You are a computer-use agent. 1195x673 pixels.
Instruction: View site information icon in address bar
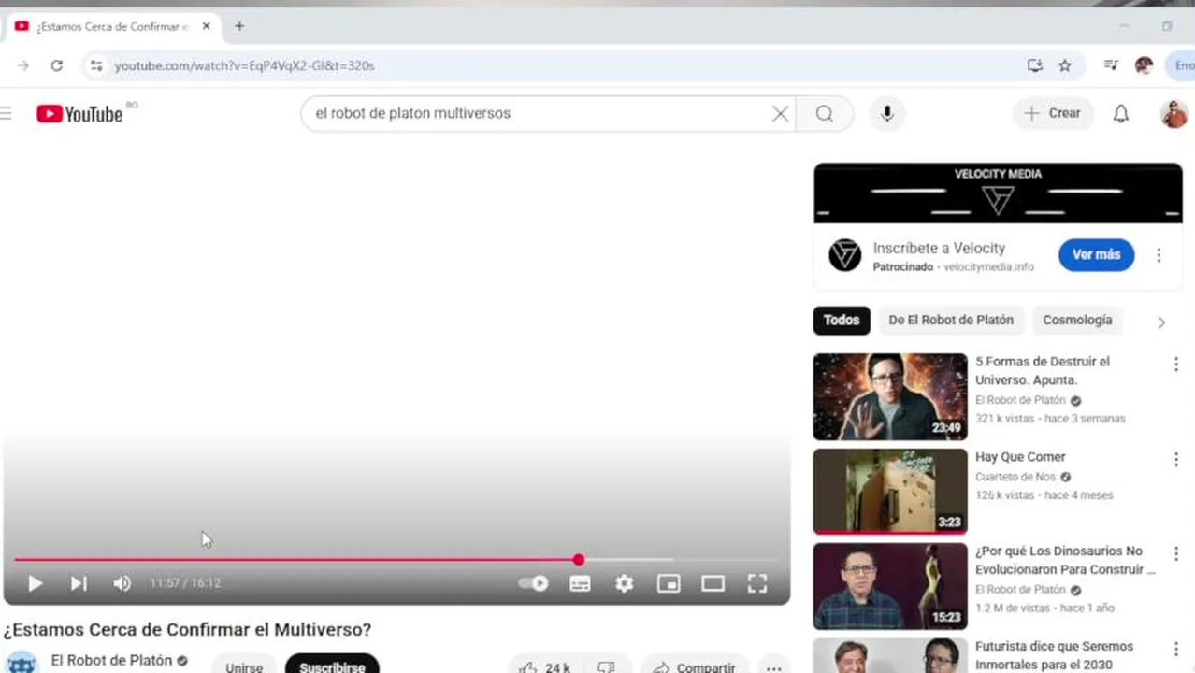coord(95,65)
